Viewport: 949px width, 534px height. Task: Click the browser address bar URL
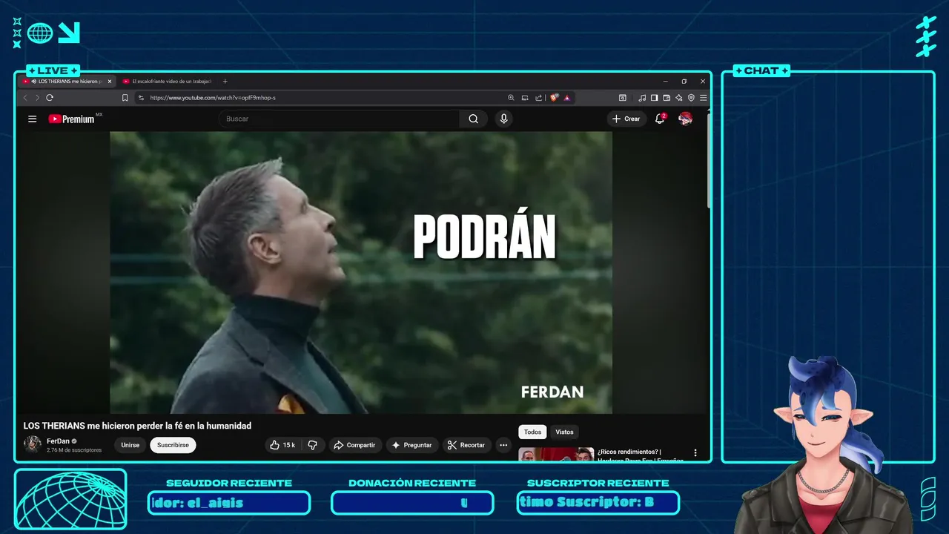tap(213, 98)
